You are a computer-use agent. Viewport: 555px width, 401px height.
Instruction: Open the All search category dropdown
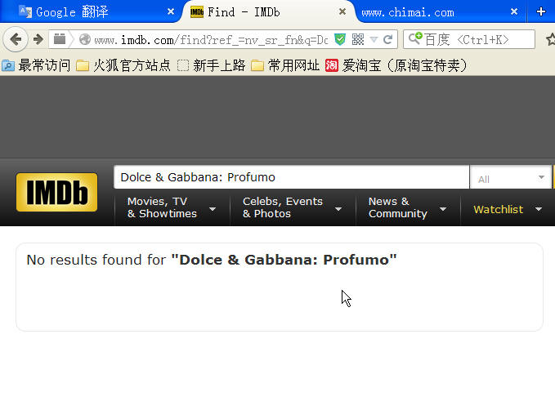511,178
